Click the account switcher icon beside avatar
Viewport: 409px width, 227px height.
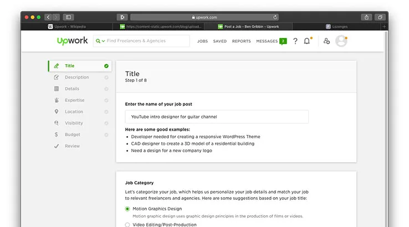pyautogui.click(x=326, y=41)
